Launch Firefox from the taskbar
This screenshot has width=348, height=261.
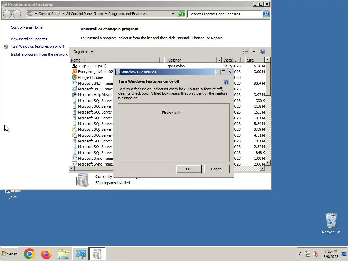coord(46,254)
